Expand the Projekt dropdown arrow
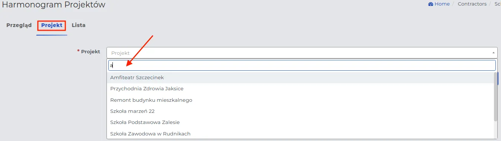This screenshot has width=501, height=141. (x=493, y=53)
